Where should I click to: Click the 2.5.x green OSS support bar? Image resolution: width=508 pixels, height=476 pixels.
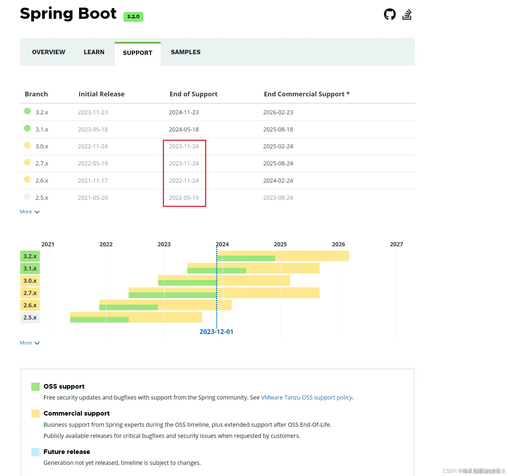click(99, 320)
